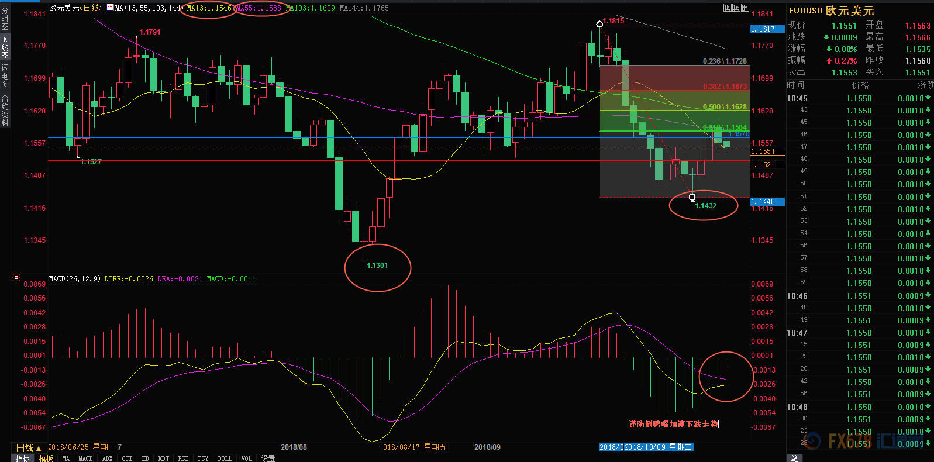This screenshot has width=934, height=462.
Task: Open 设置 in the indicator bar
Action: coord(268,458)
